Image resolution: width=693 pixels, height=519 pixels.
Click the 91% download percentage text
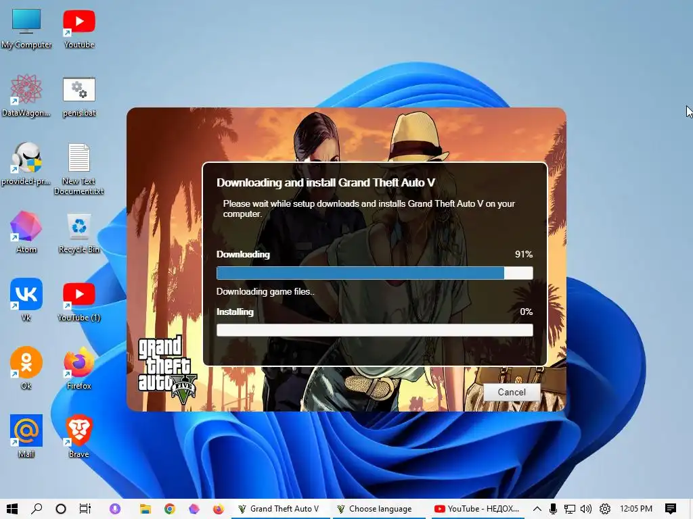coord(524,254)
